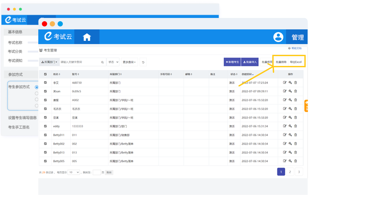Click the reset refresh icon beside 更多查询
The height and width of the screenshot is (222, 378).
point(143,62)
